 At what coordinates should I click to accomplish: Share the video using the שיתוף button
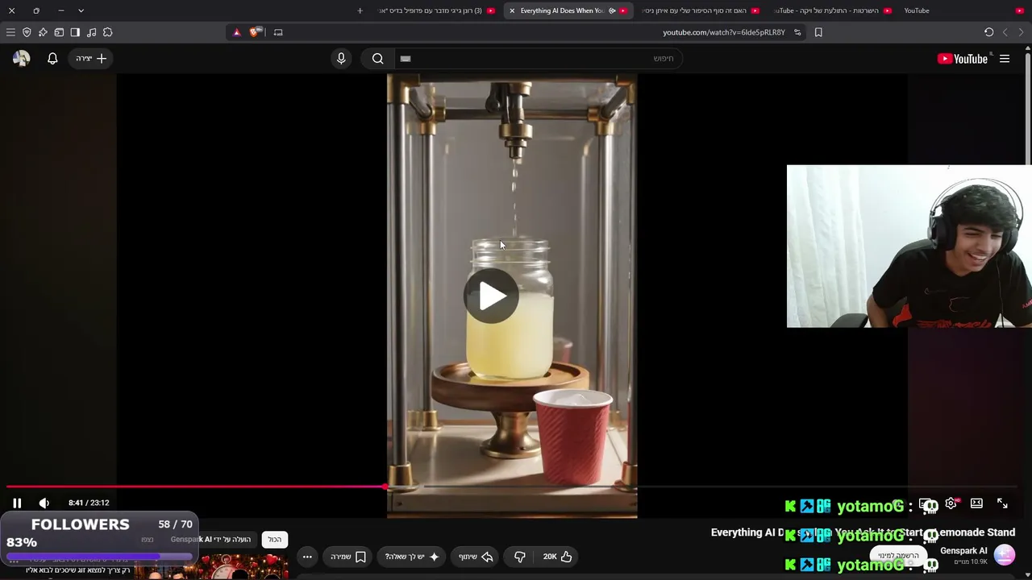coord(476,557)
